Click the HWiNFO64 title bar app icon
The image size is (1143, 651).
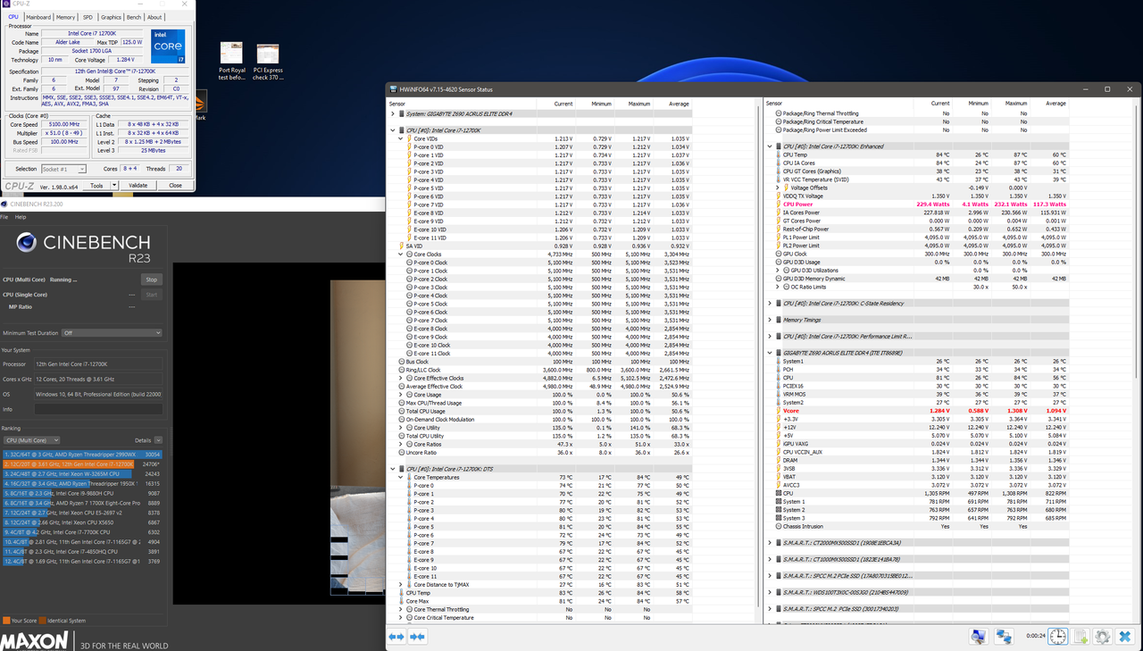pos(393,89)
